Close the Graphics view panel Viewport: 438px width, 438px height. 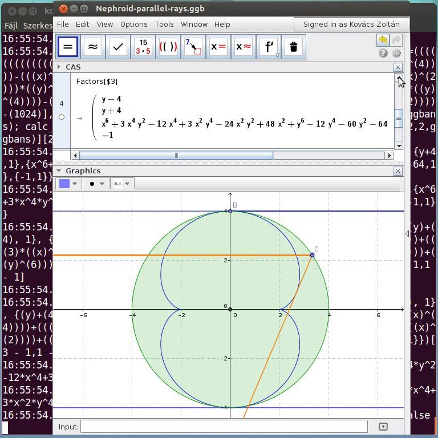tap(398, 171)
